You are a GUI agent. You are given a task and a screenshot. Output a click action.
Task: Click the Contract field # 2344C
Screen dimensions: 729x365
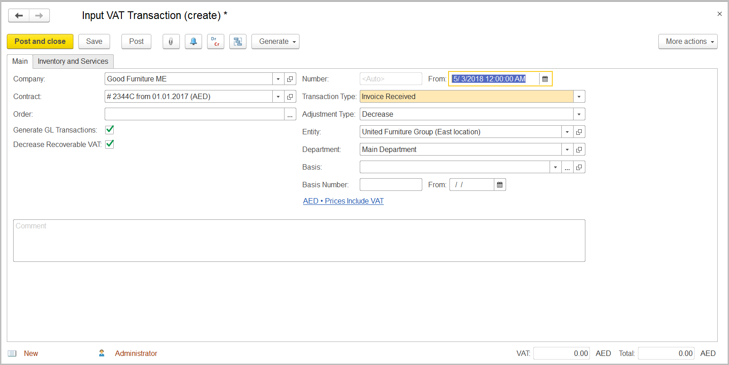(x=189, y=96)
